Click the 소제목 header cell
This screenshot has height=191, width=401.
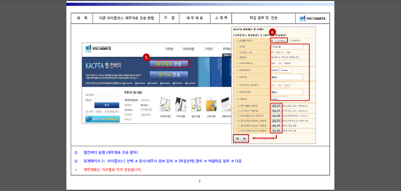[221, 18]
